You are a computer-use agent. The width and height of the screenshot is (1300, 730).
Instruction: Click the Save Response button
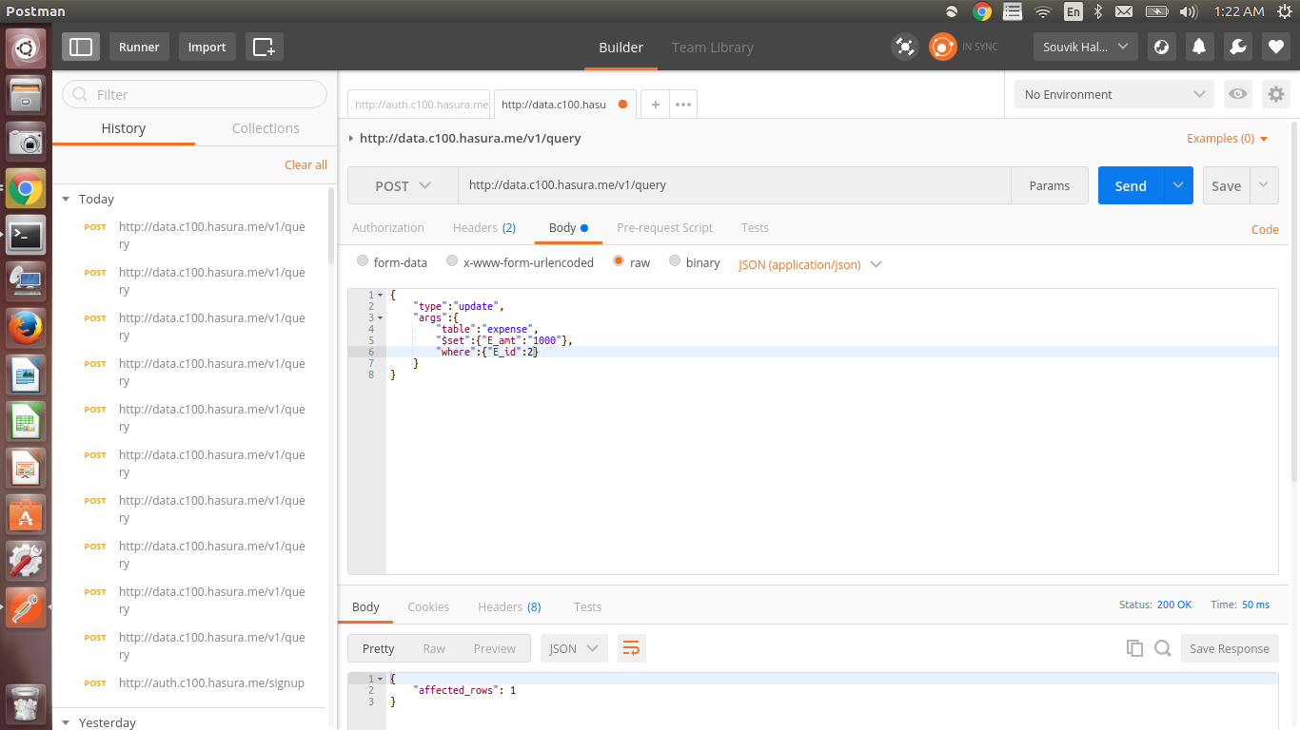pos(1230,648)
